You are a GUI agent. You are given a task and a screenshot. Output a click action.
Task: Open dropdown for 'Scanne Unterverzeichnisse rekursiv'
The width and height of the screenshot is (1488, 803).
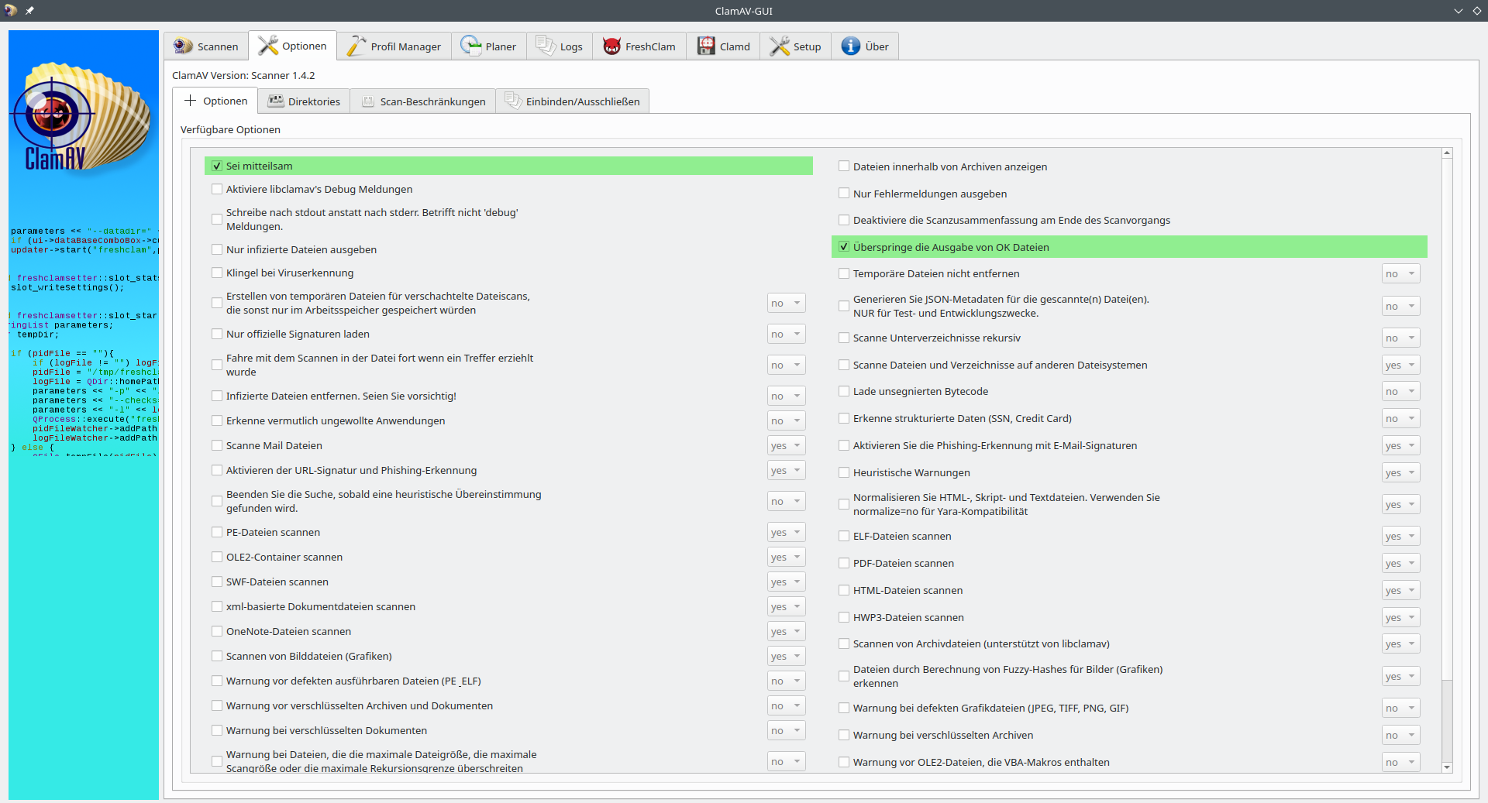click(1400, 338)
